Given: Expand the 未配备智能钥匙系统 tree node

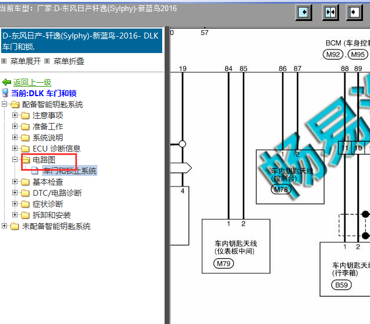Looking at the screenshot, I should tap(4, 226).
